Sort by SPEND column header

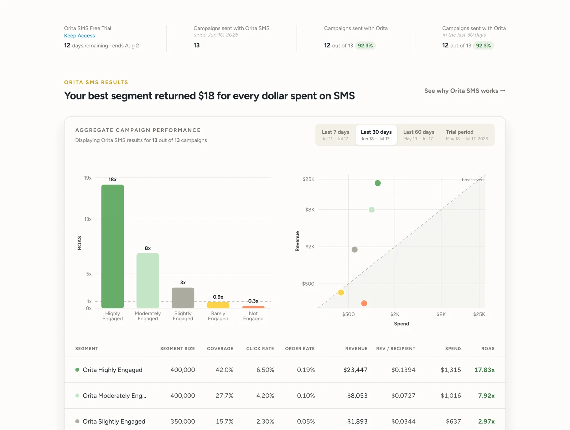point(453,348)
